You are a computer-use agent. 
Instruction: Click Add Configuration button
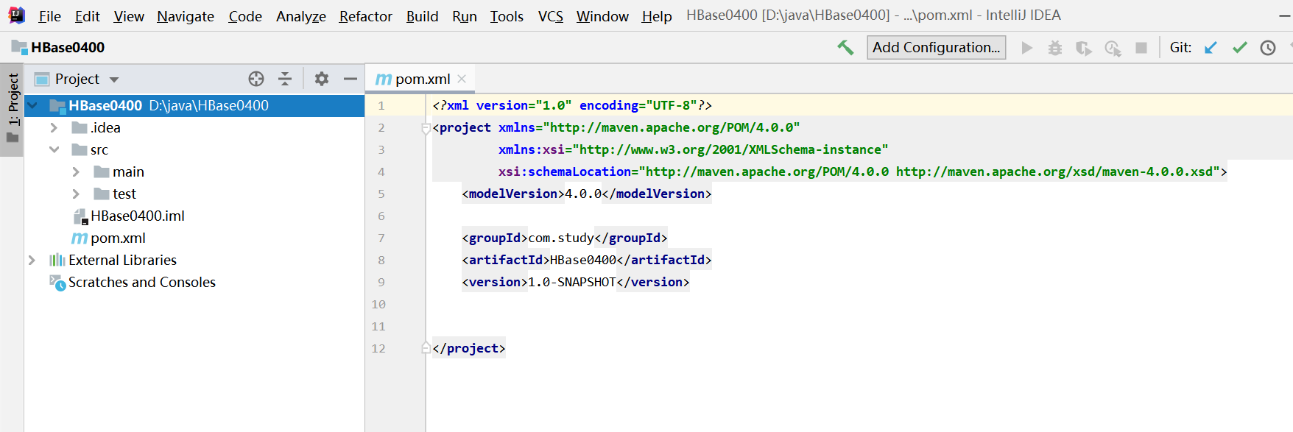[x=936, y=48]
